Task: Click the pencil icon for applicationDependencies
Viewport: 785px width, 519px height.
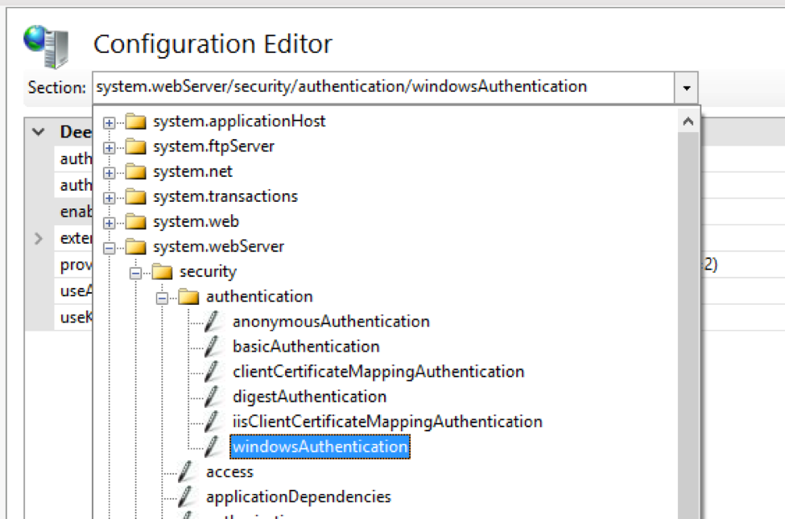Action: tap(187, 496)
